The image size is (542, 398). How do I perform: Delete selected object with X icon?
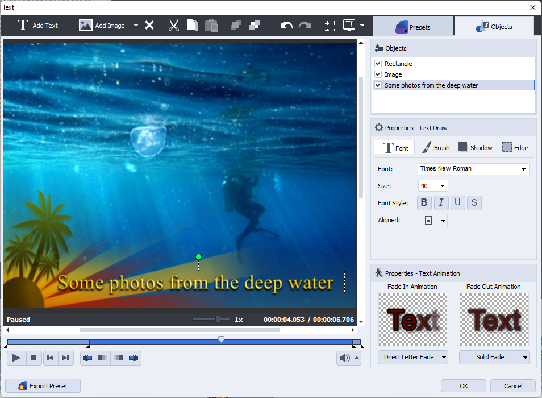coord(149,26)
